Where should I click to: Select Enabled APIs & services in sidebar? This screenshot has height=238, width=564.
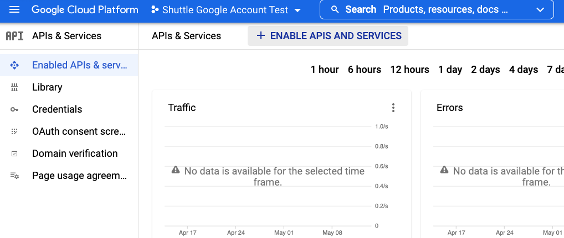pos(69,65)
